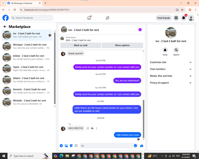Choose a sticker icon in composer

tap(71, 146)
